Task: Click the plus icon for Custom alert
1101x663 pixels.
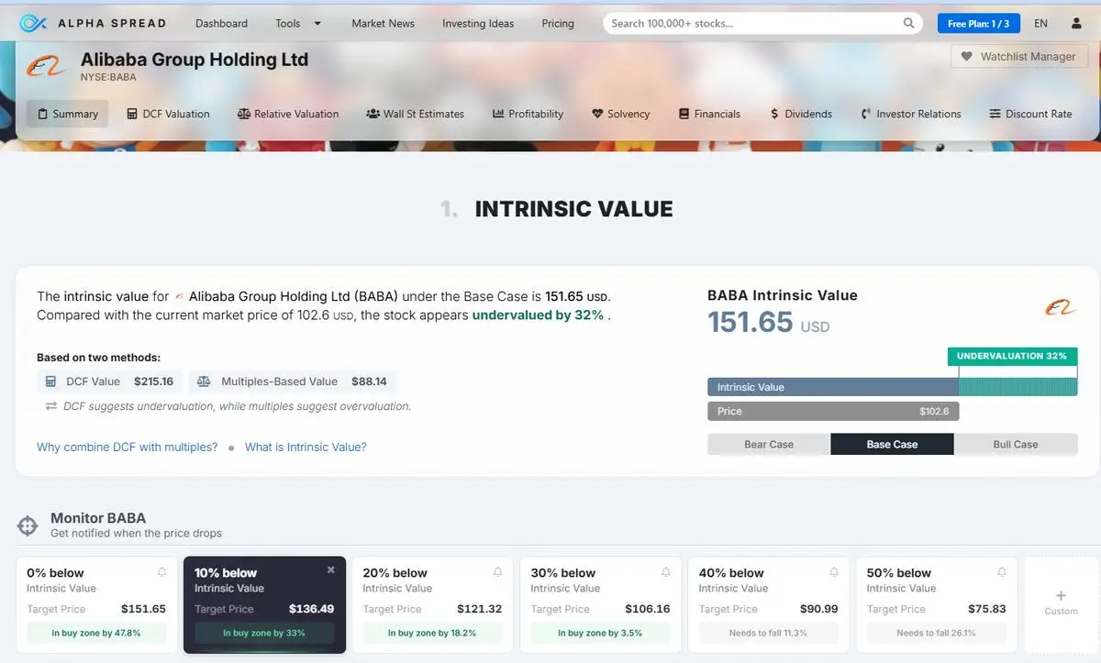Action: click(1061, 595)
